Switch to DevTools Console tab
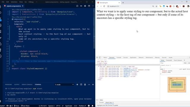190x107 pixels. coord(119,57)
